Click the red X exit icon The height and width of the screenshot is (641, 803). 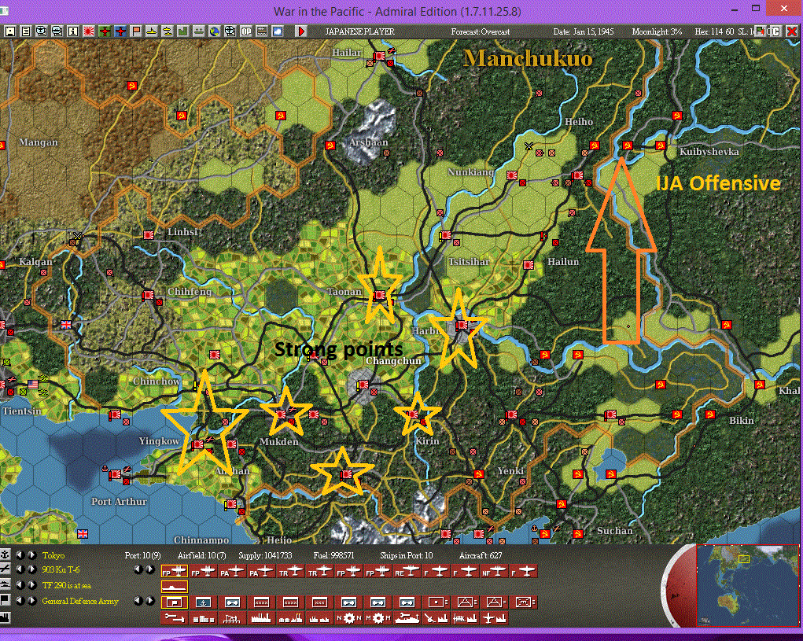click(x=792, y=31)
